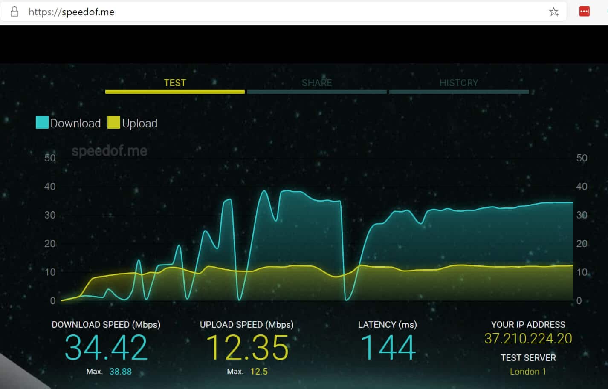Click the max download value 38.88

[x=120, y=372]
